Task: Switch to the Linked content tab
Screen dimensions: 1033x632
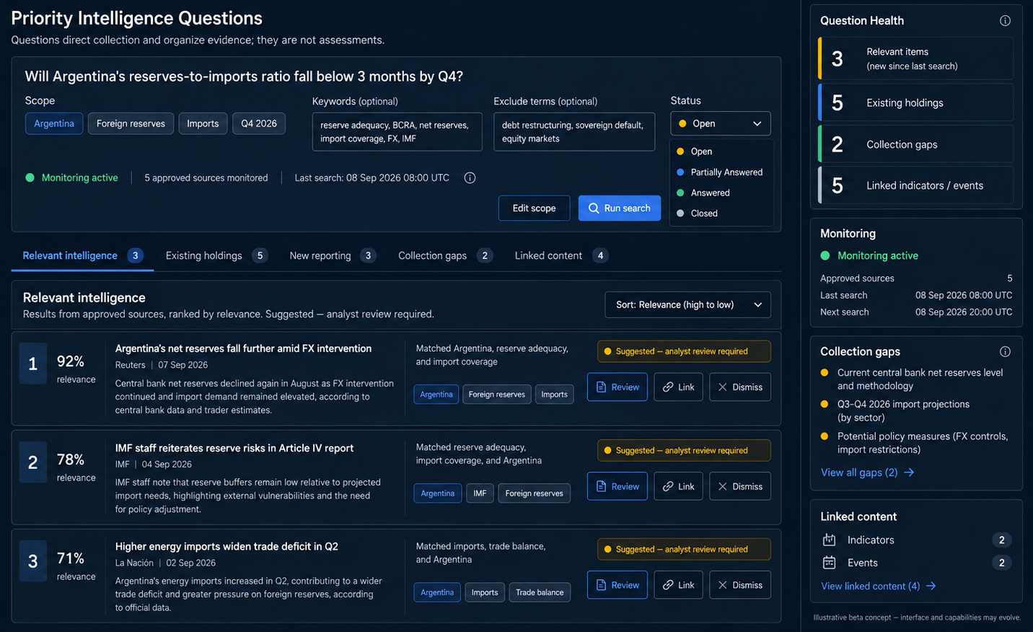Action: [561, 255]
